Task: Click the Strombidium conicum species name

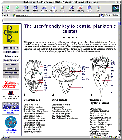Action: [34, 114]
